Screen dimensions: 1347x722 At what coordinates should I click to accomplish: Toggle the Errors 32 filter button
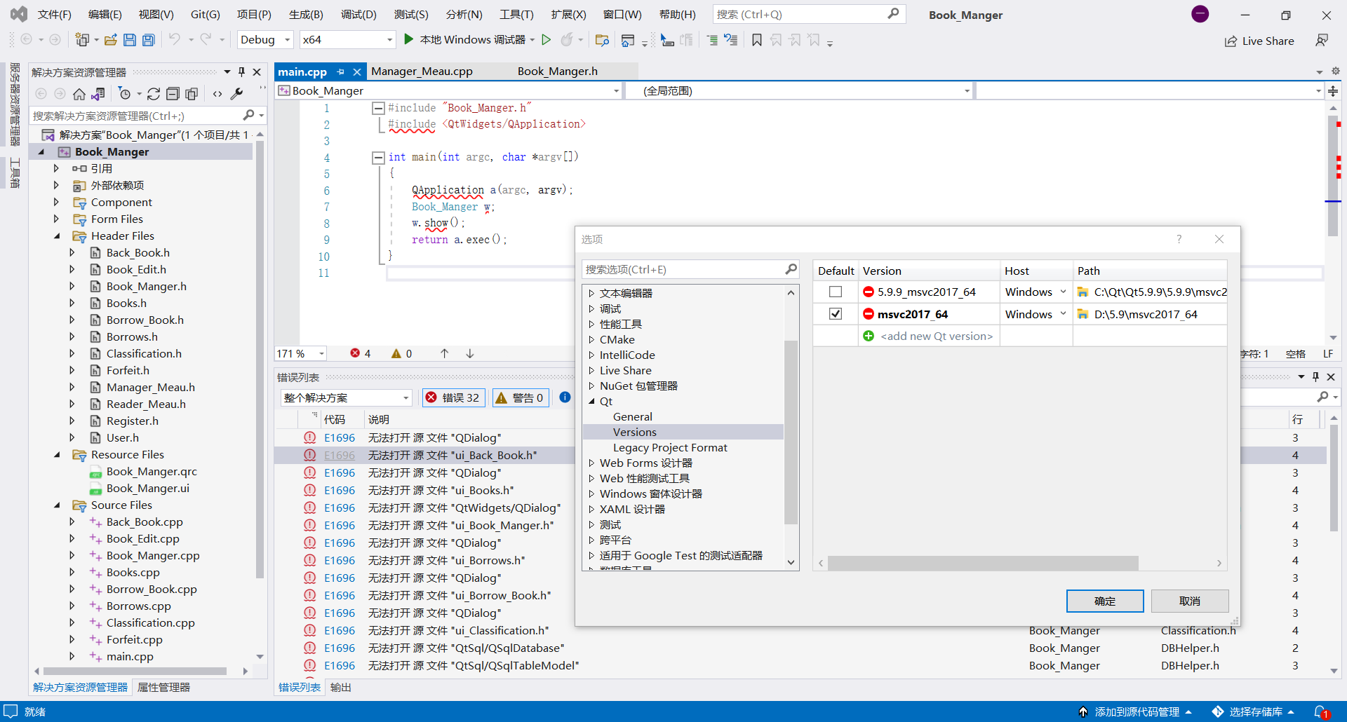click(453, 397)
